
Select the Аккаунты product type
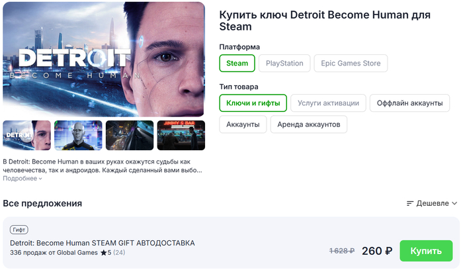[x=243, y=124]
